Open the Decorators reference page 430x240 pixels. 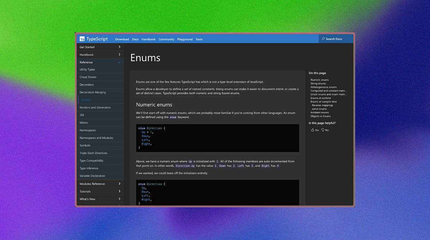pos(87,85)
